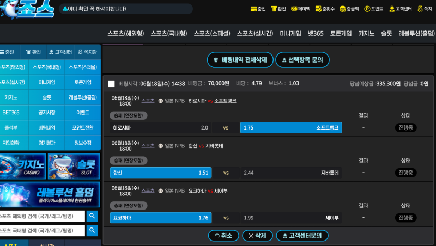The width and height of the screenshot is (436, 246).
Task: Open 고객센터 via the top bar icon
Action: click(x=391, y=9)
